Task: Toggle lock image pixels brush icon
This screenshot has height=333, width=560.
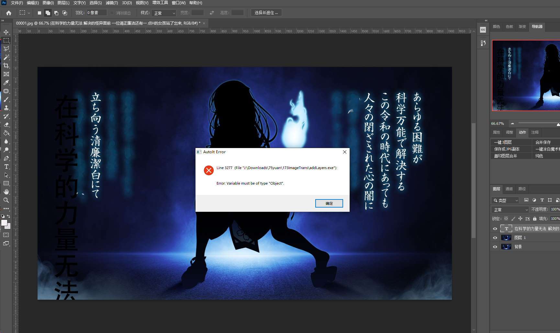Action: point(513,219)
